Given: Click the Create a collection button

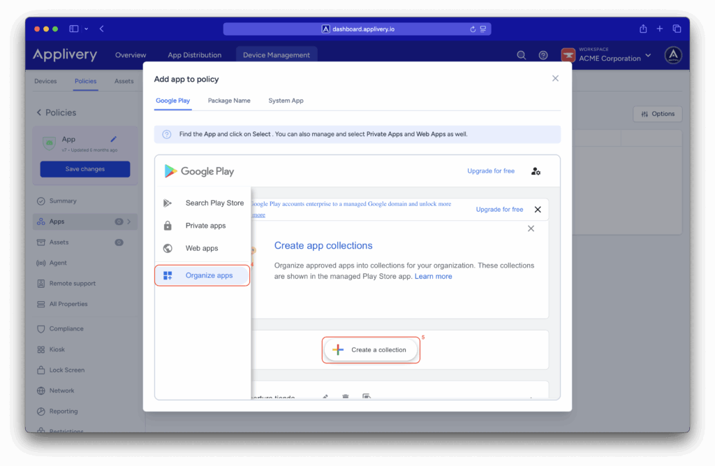Looking at the screenshot, I should point(371,350).
